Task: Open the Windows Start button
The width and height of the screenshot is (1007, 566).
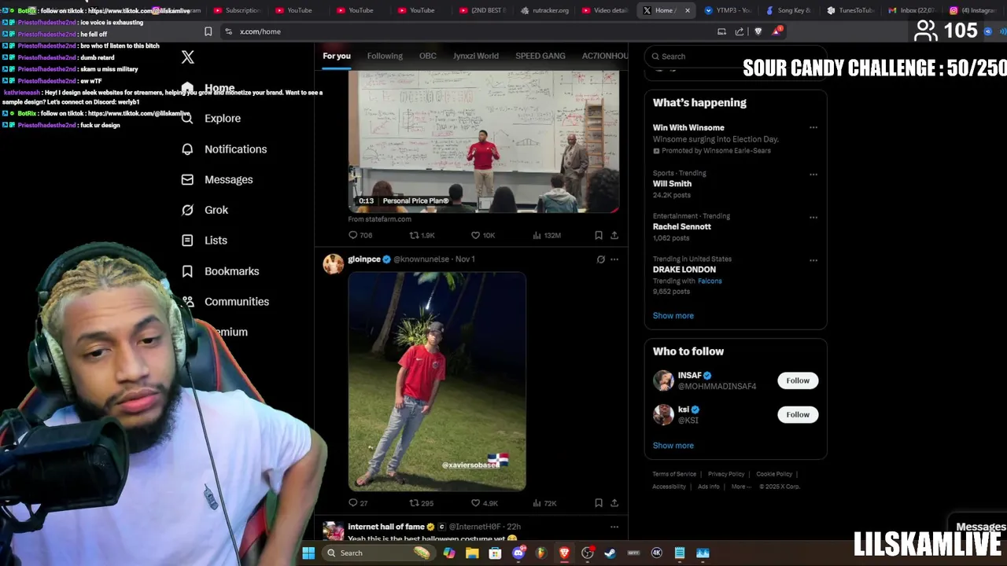Action: tap(308, 553)
